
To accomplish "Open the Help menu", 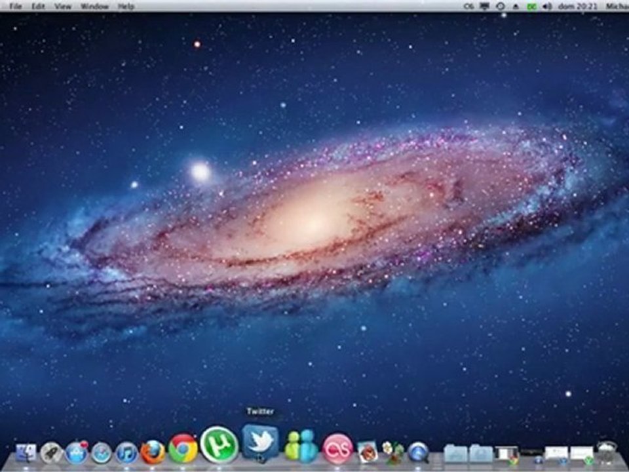I will coord(126,6).
